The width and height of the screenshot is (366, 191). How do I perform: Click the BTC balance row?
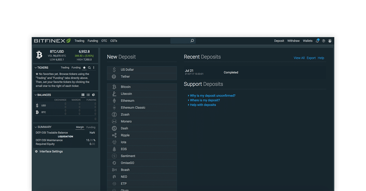[x=66, y=112]
